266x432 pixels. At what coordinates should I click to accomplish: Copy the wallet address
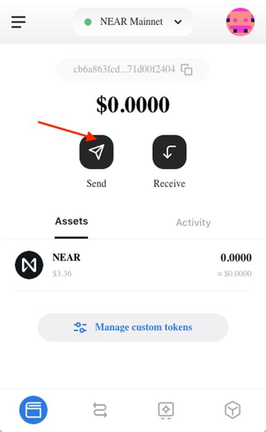(187, 69)
